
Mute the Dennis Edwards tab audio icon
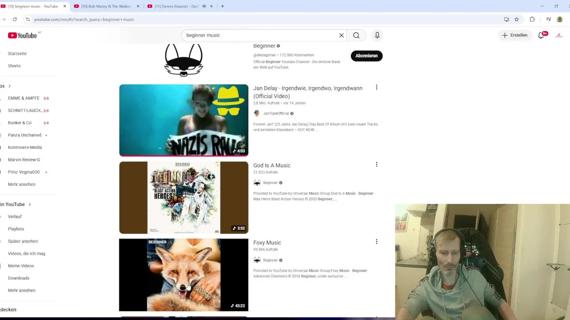click(204, 6)
